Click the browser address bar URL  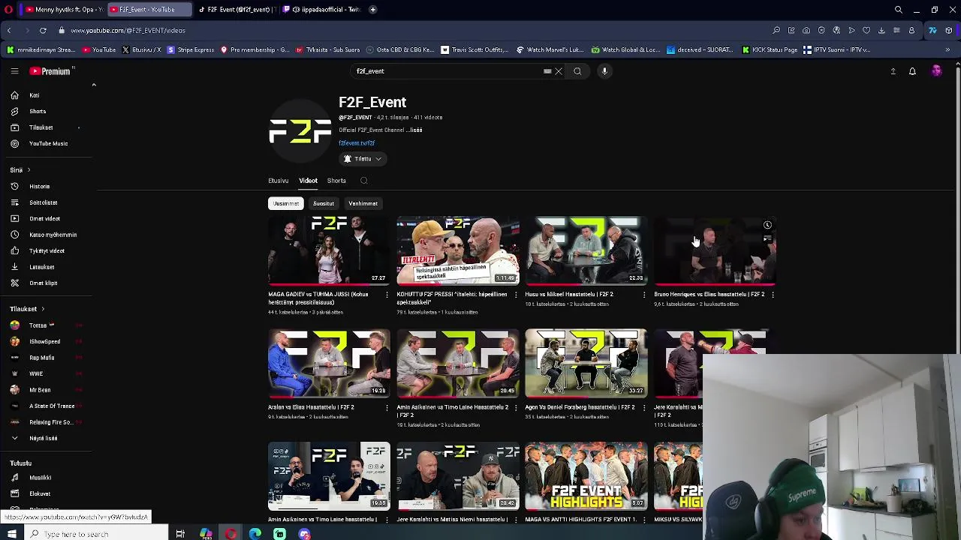click(x=128, y=31)
